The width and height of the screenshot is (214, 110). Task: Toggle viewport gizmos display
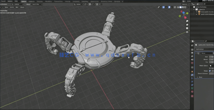coord(163,7)
